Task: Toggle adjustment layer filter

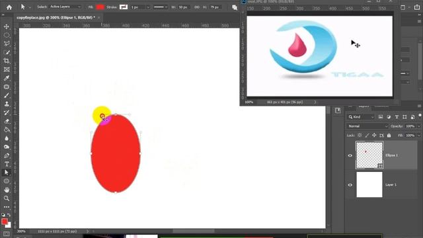Action: (x=389, y=117)
